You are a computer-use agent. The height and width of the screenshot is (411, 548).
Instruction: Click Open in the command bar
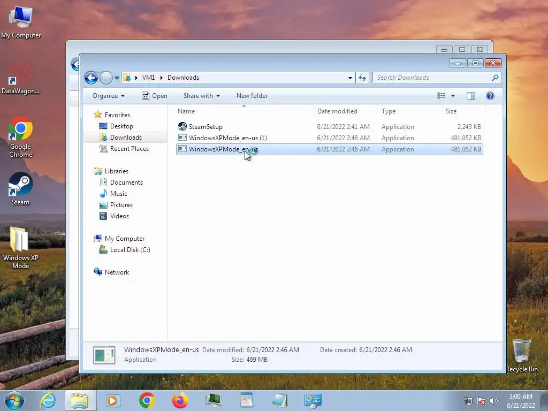point(155,96)
